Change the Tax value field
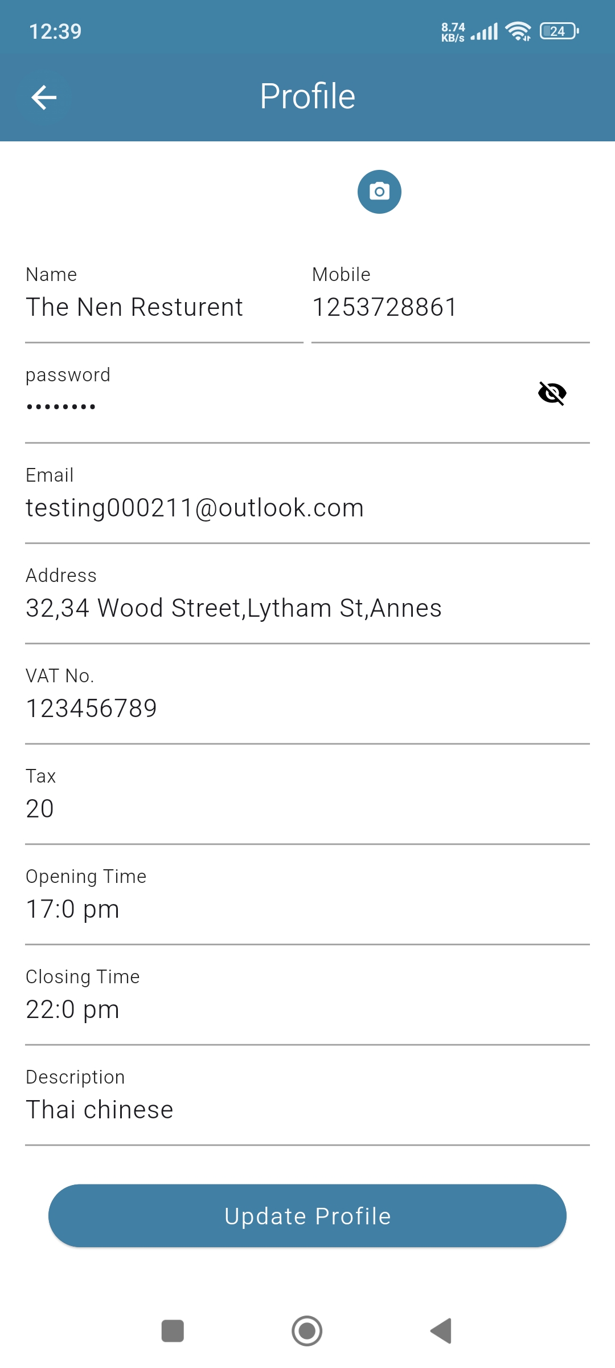Screen dimensions: 615x1368 click(307, 809)
